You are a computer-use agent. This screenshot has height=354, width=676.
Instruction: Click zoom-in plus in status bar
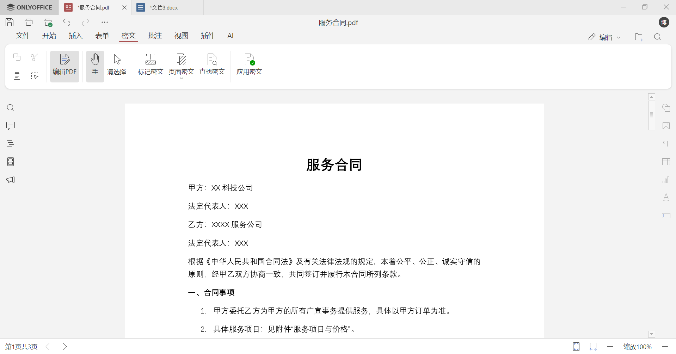(664, 346)
